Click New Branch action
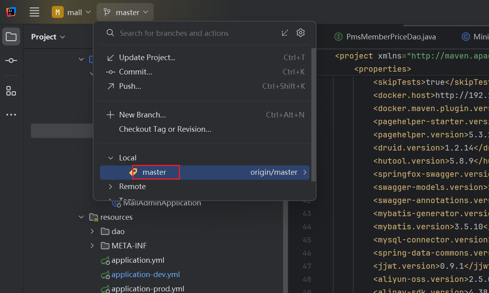Screen dimensions: 489x293 (142, 115)
